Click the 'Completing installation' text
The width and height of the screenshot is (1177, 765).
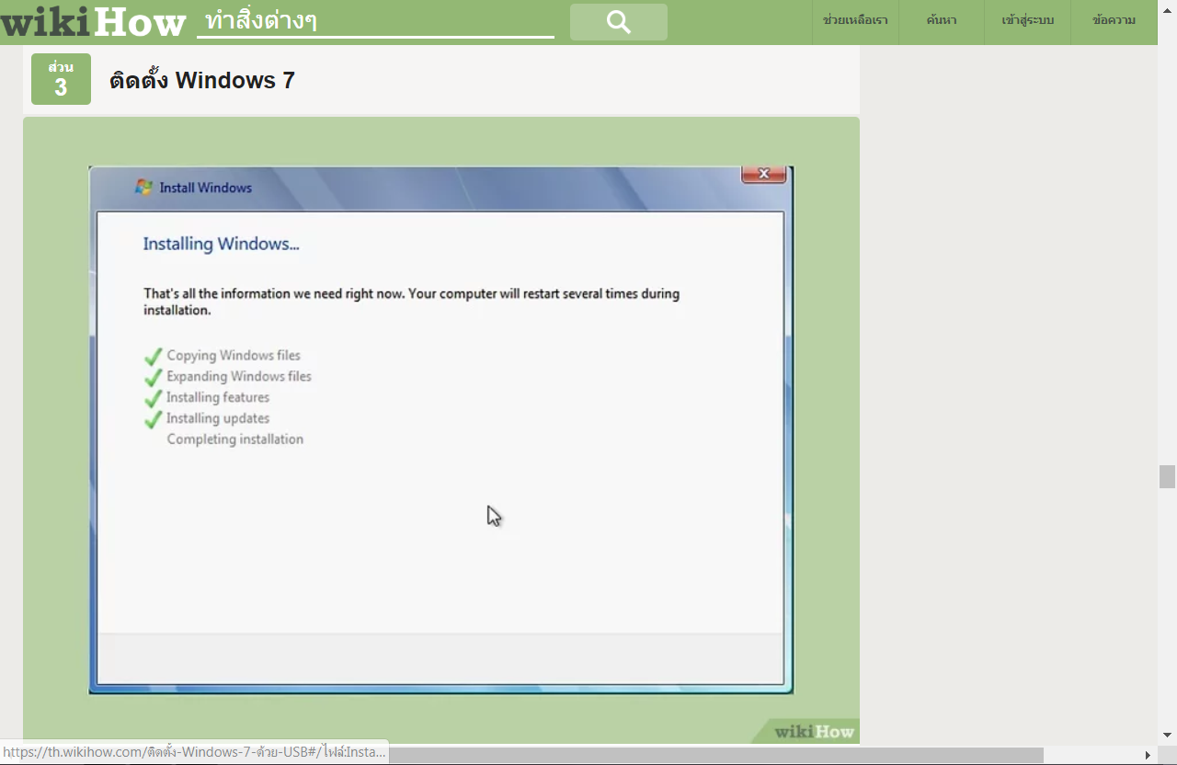[x=235, y=440]
